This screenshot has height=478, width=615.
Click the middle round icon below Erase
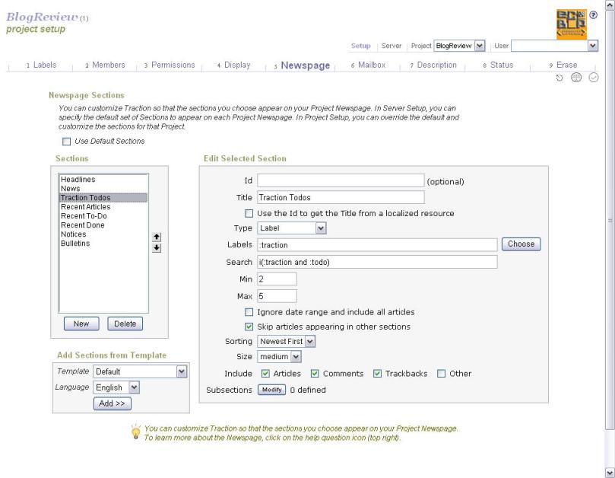577,78
